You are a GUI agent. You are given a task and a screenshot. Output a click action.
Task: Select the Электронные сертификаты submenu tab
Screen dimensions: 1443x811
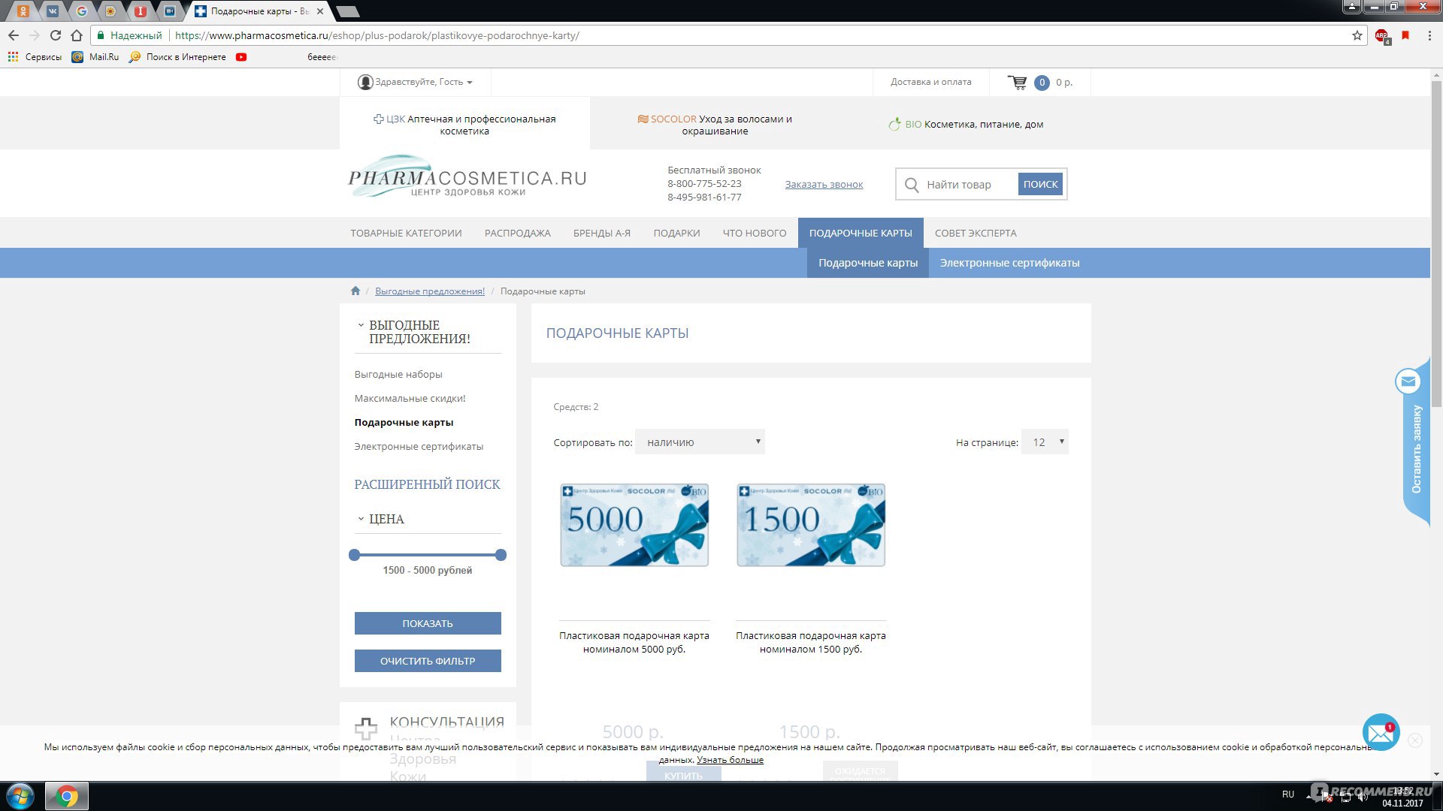[1009, 263]
